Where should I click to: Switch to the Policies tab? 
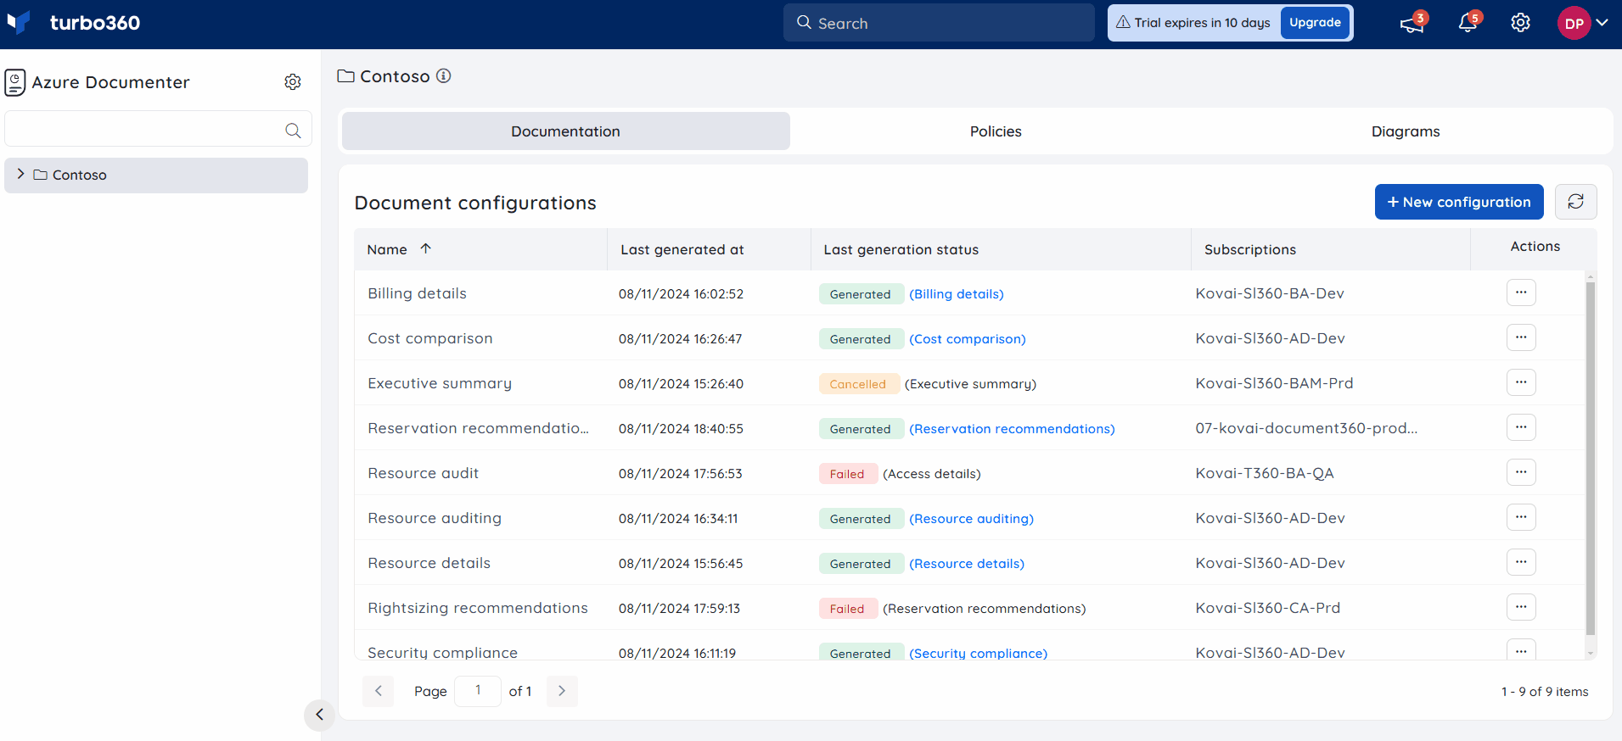(996, 131)
